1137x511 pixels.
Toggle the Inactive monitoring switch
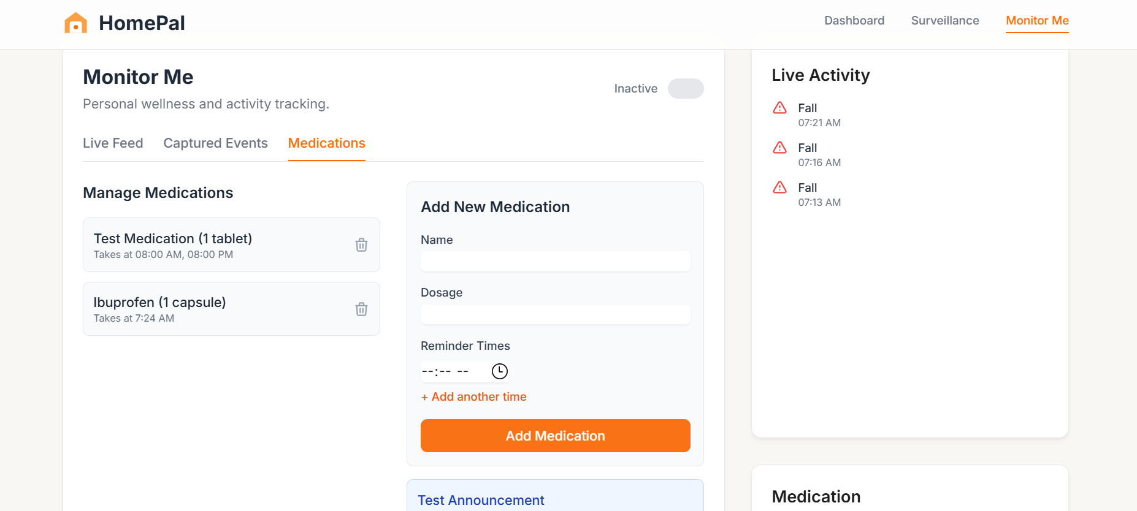coord(685,88)
